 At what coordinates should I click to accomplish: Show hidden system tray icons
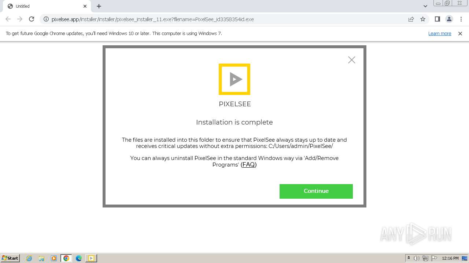pos(409,258)
